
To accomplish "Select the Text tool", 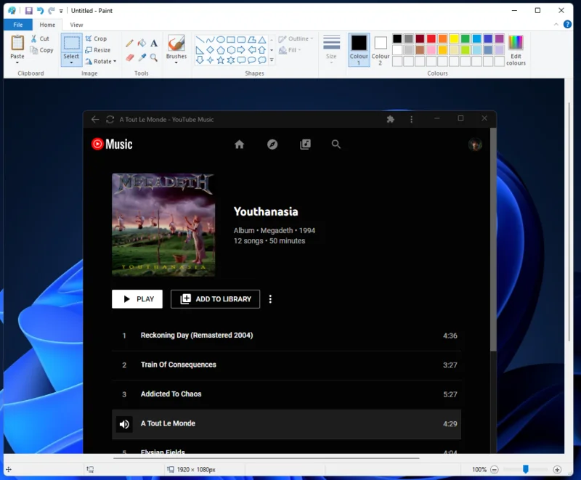I will (x=154, y=44).
